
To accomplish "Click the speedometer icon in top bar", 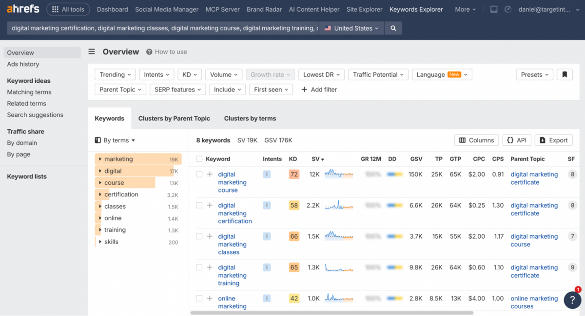I will pyautogui.click(x=508, y=9).
